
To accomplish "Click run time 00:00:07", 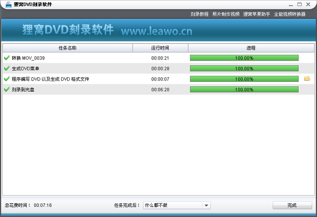I will pos(160,79).
